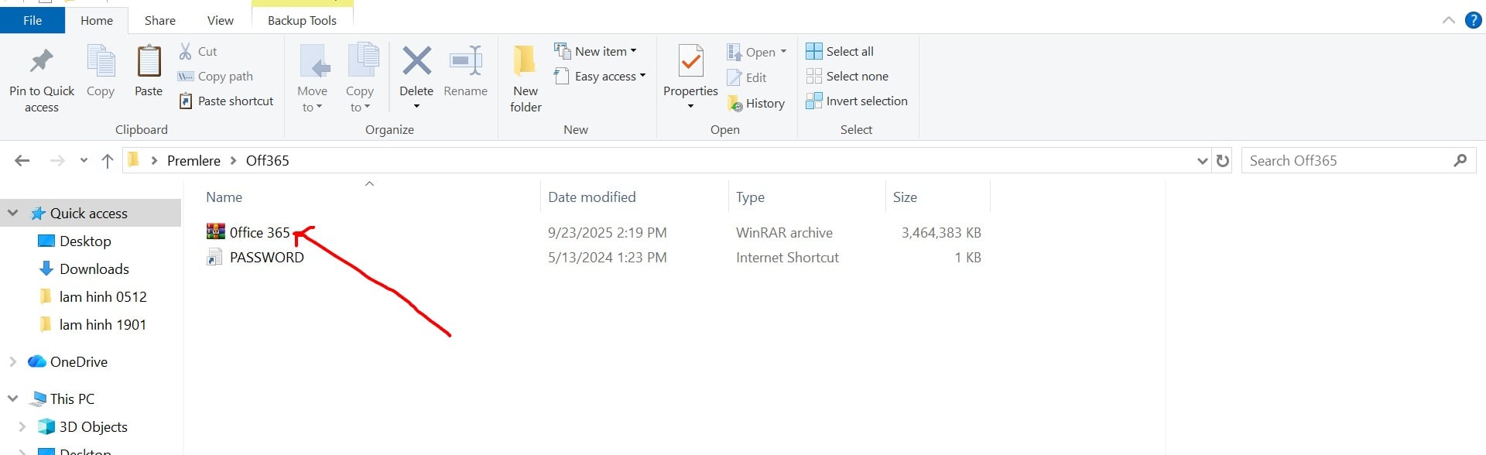
Task: Sort files by Date modified column
Action: coord(591,197)
